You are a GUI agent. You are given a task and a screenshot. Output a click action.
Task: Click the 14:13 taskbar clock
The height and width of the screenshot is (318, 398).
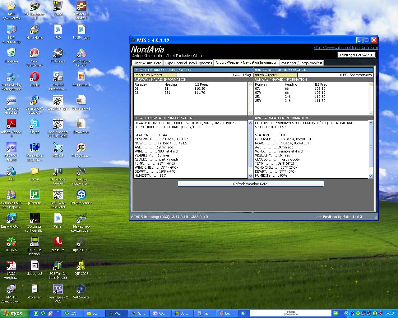click(390, 314)
